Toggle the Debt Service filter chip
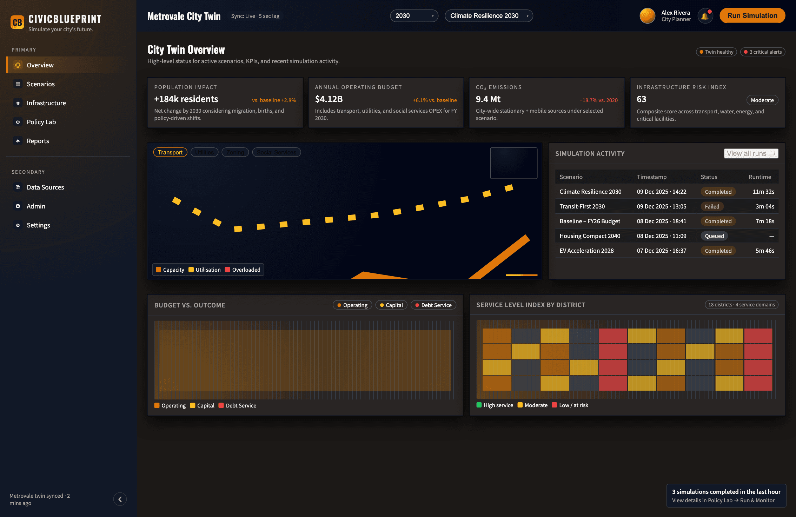Screen dimensions: 796x517 pos(433,305)
